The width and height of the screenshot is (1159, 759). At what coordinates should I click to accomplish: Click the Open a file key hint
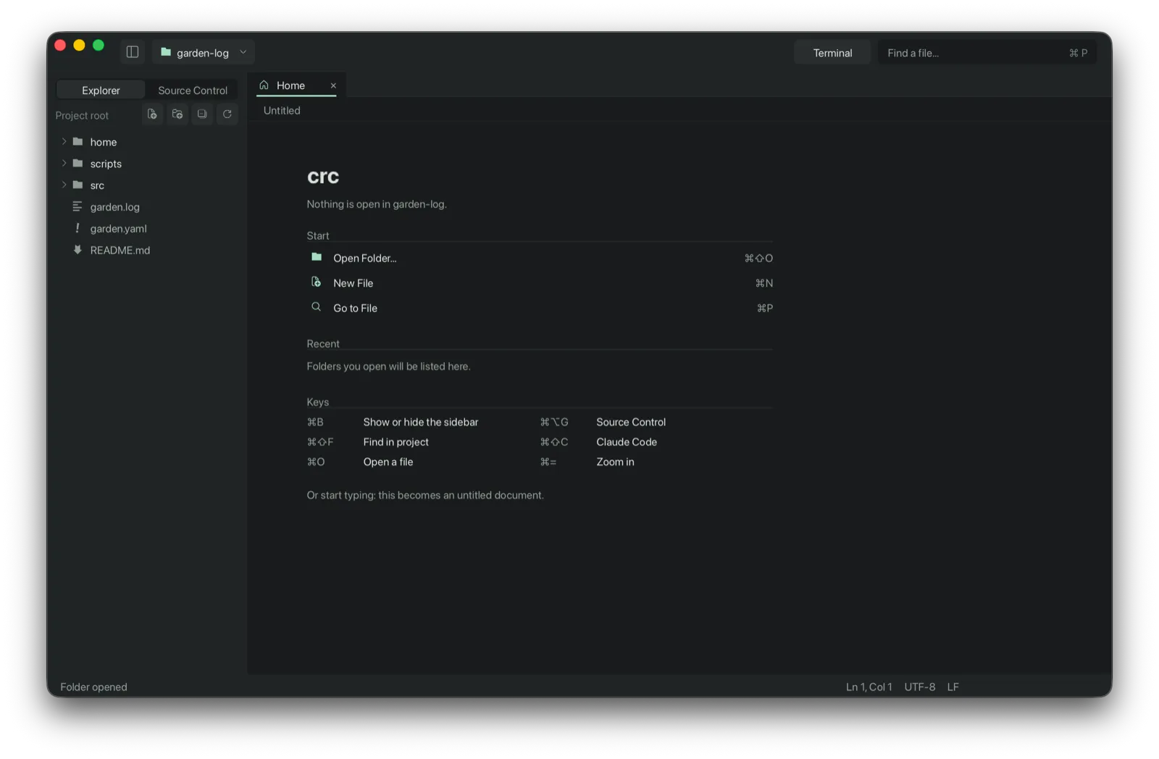(x=388, y=462)
